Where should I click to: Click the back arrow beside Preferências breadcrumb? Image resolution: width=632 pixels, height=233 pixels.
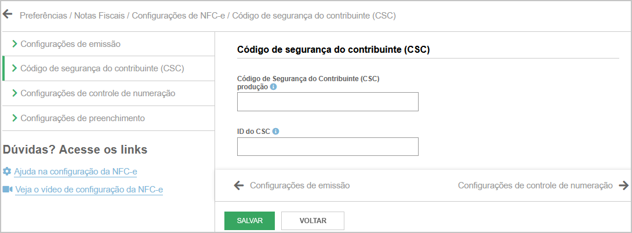[x=7, y=14]
